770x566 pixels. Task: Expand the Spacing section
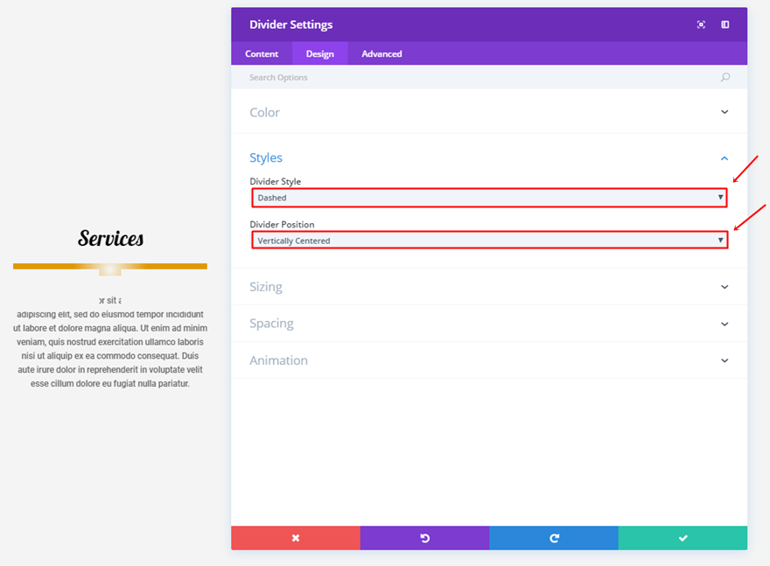pyautogui.click(x=489, y=324)
